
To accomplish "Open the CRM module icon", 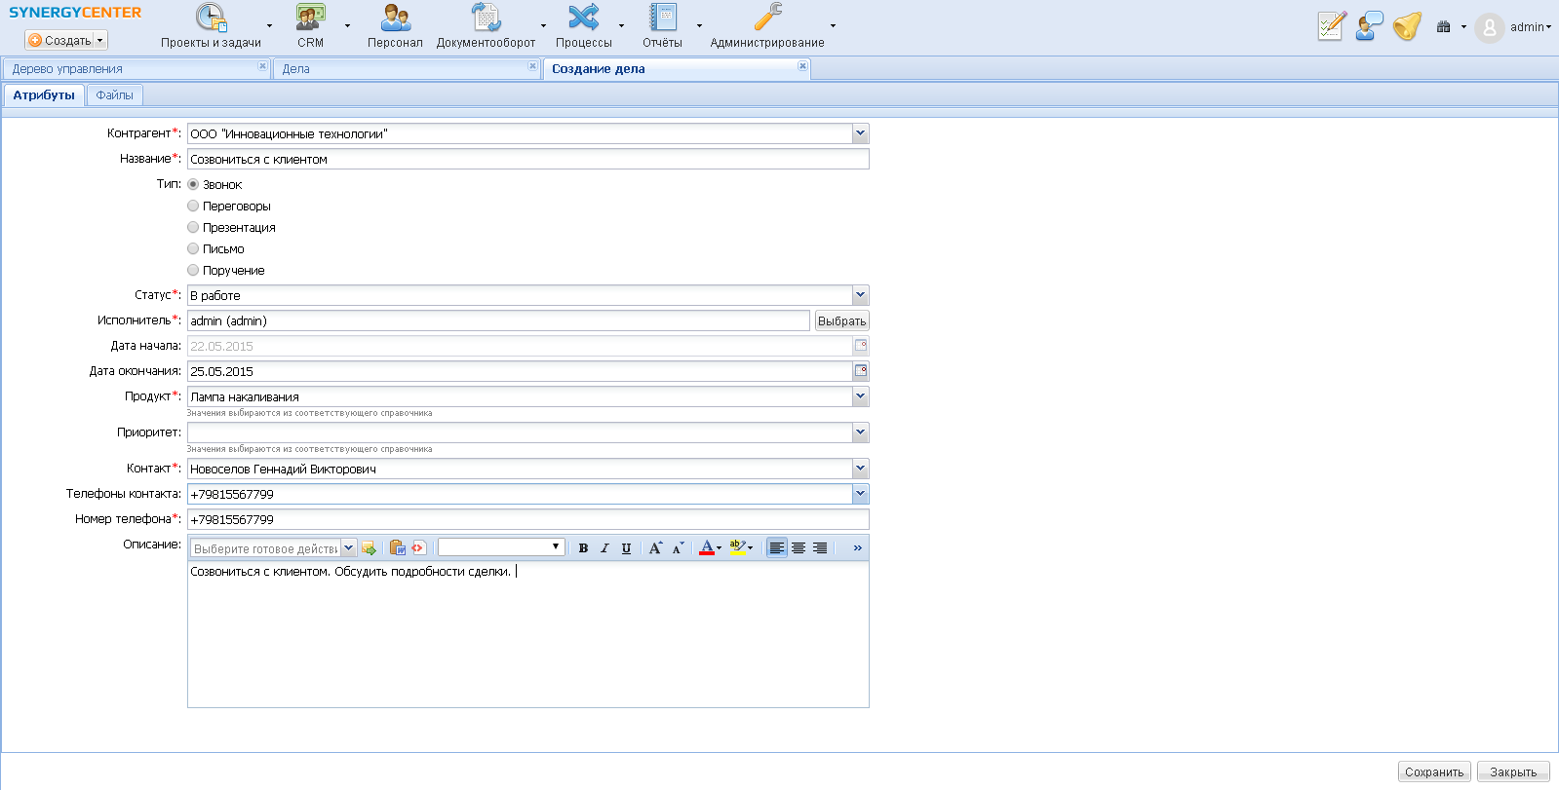I will tap(310, 19).
